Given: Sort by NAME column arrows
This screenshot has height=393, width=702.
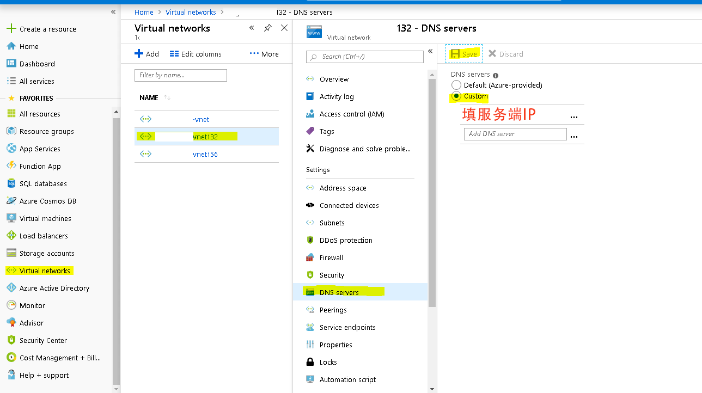Looking at the screenshot, I should pos(168,98).
